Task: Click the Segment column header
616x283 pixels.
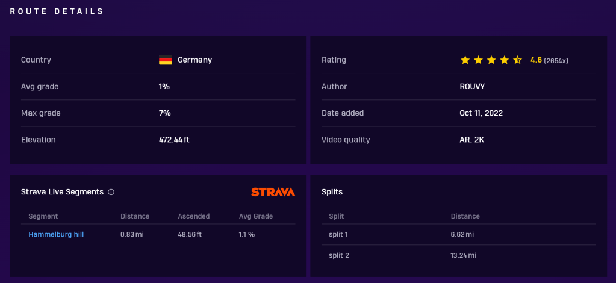Action: [43, 216]
